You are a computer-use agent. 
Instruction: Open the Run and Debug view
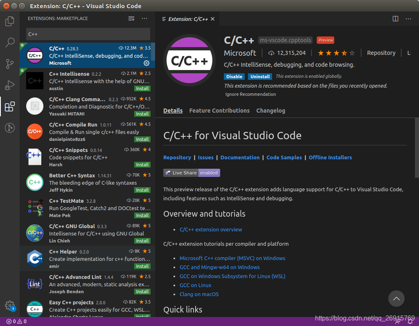(10, 85)
